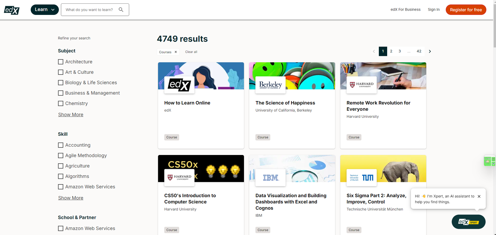The height and width of the screenshot is (235, 496).
Task: Click the '4749 results' heading
Action: (x=182, y=39)
